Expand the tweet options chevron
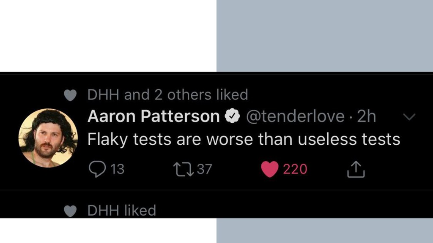 pos(409,116)
